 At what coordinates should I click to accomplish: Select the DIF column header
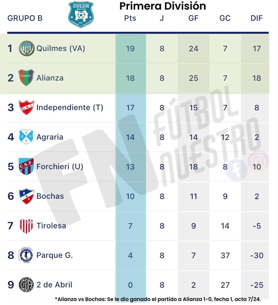tap(256, 18)
